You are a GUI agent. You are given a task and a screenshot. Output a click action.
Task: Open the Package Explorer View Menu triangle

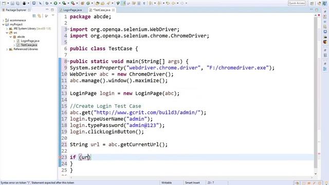tap(53, 15)
